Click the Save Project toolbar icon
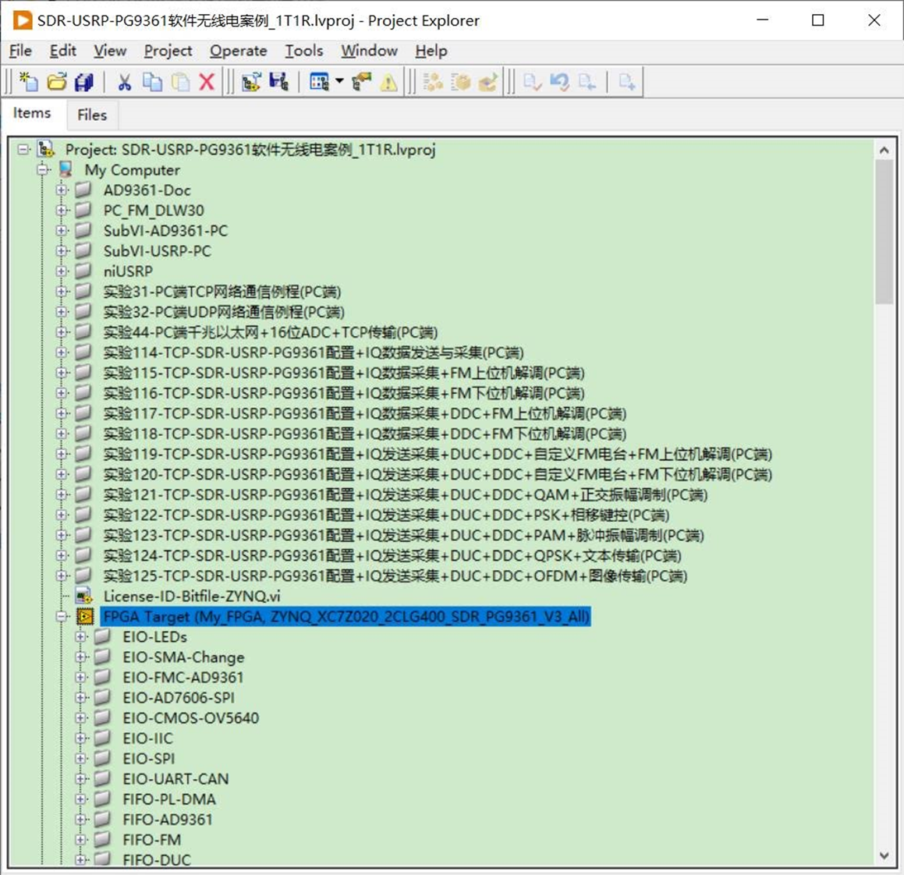Viewport: 904px width, 875px height. tap(279, 81)
